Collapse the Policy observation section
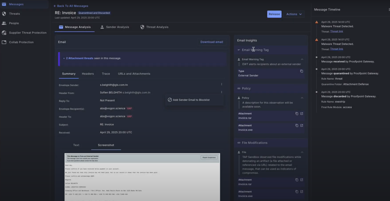 [302, 98]
